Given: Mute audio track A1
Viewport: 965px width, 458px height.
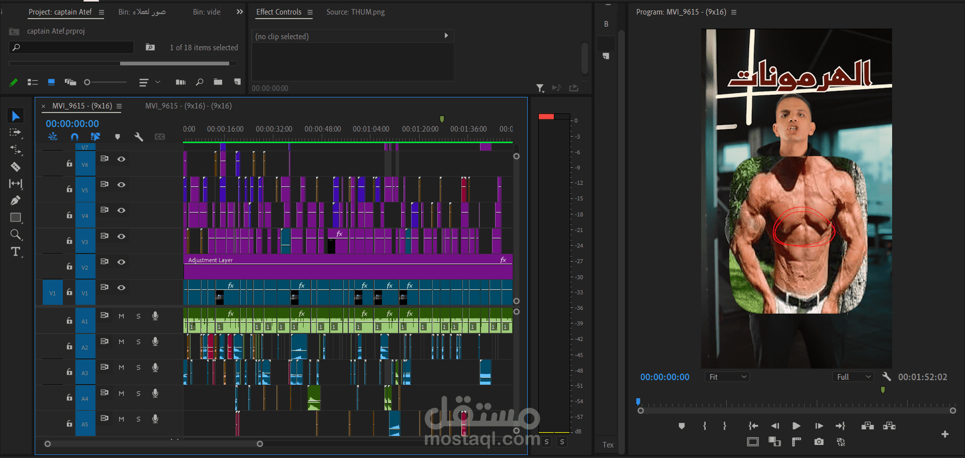Looking at the screenshot, I should (121, 316).
